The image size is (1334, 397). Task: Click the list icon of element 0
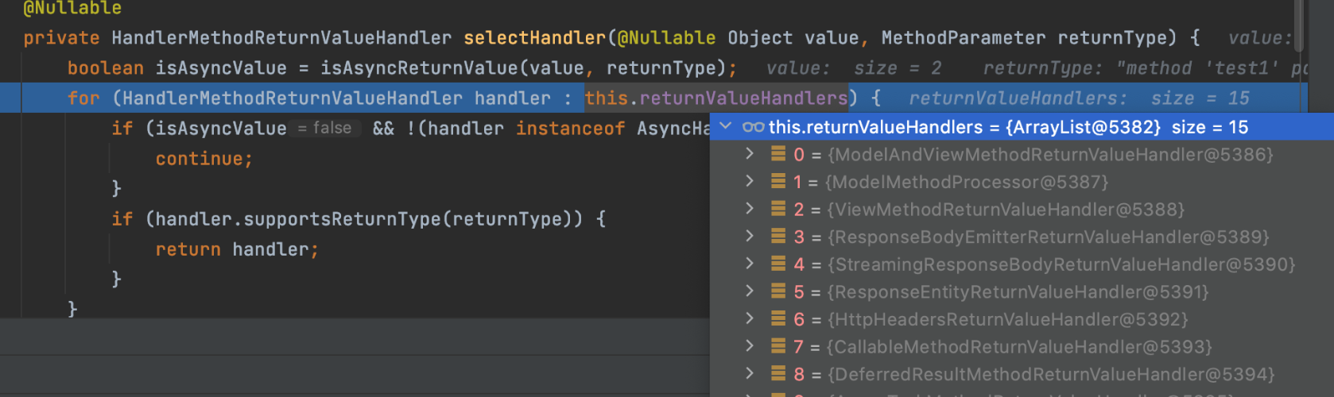[x=778, y=154]
